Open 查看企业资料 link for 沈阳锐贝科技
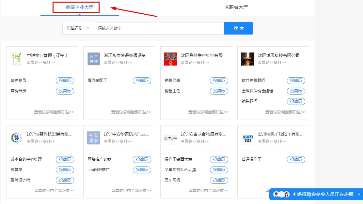Image resolution: width=363 pixels, height=204 pixels. tap(272, 63)
